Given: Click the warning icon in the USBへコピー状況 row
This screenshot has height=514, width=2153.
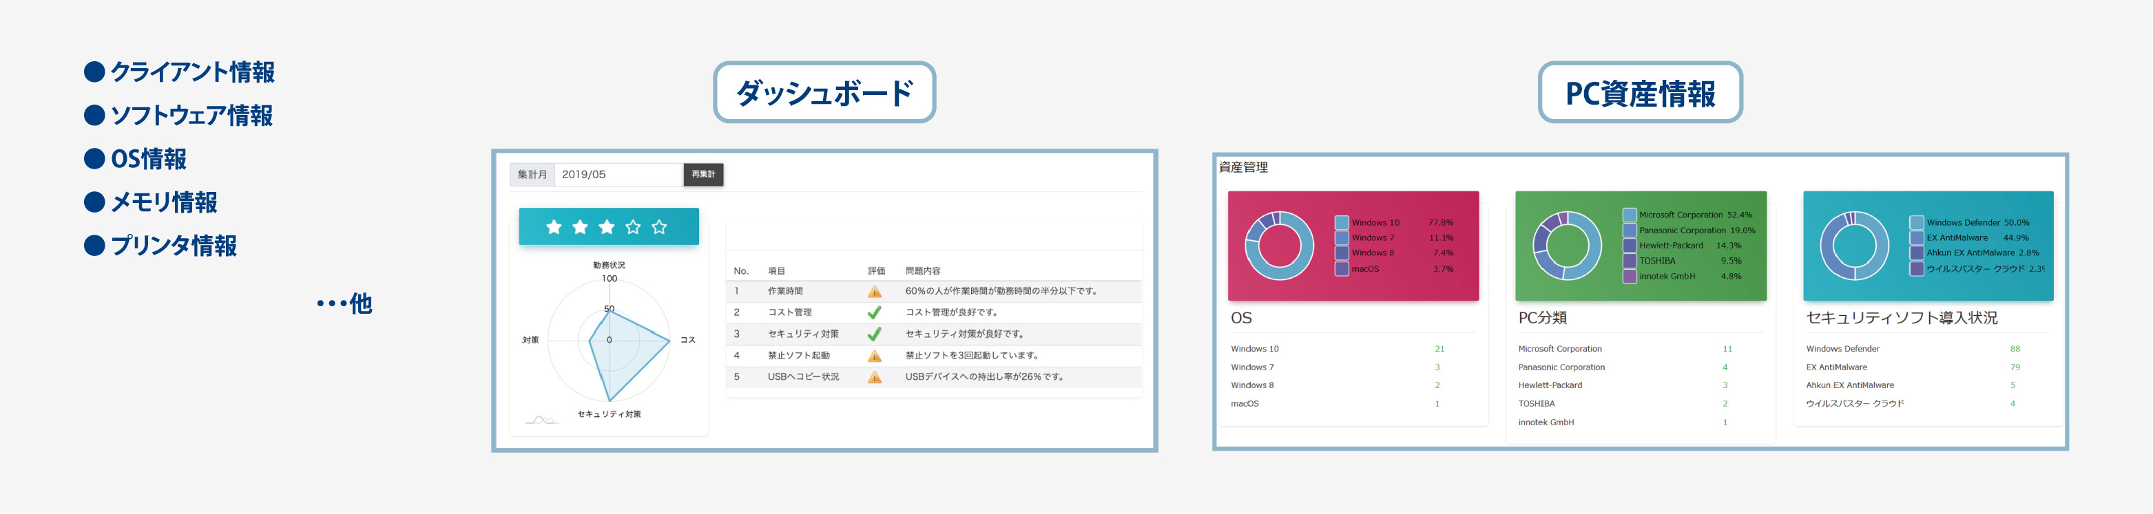Looking at the screenshot, I should [x=874, y=377].
